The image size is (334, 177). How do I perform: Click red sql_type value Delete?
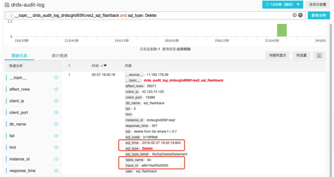pyautogui.click(x=148, y=149)
